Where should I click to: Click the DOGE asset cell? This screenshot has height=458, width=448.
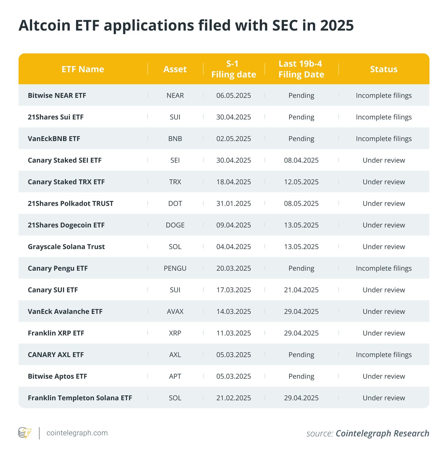coord(175,225)
